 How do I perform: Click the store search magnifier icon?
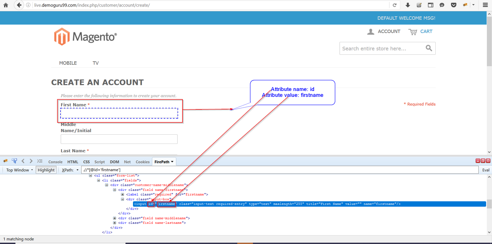429,48
